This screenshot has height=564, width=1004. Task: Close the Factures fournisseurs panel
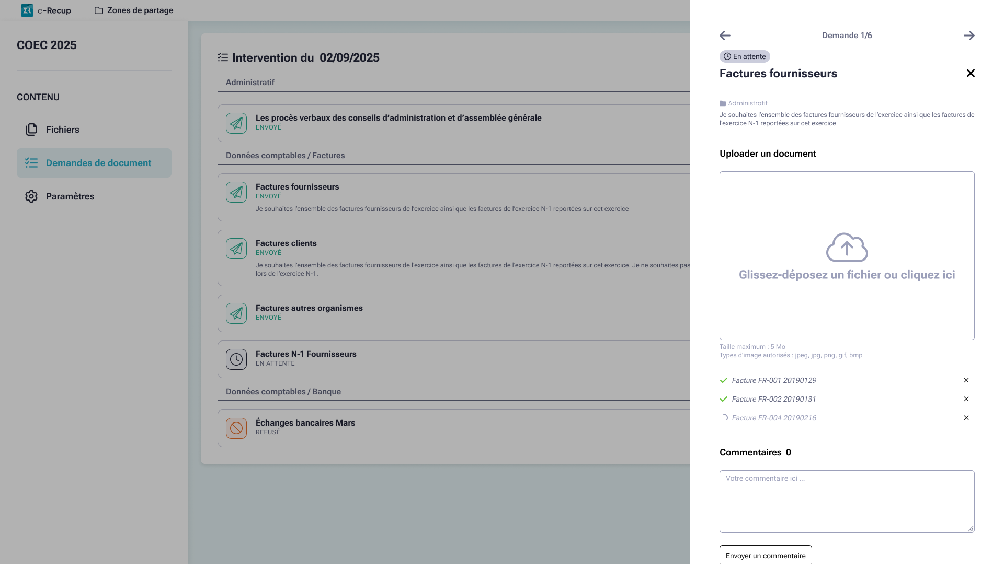[971, 74]
